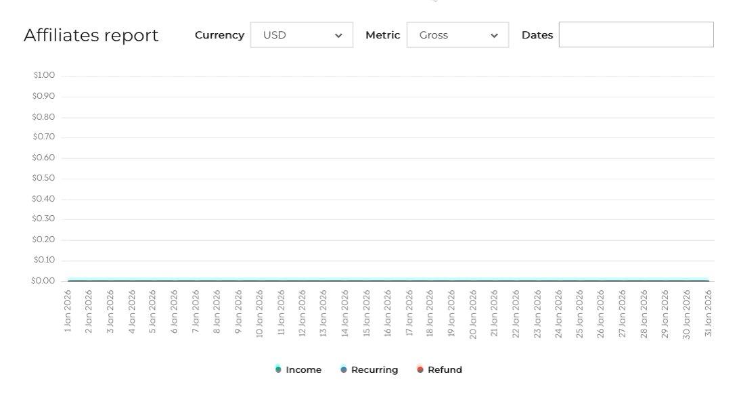
Task: Click the Metric dropdown chevron arrow
Action: (495, 36)
